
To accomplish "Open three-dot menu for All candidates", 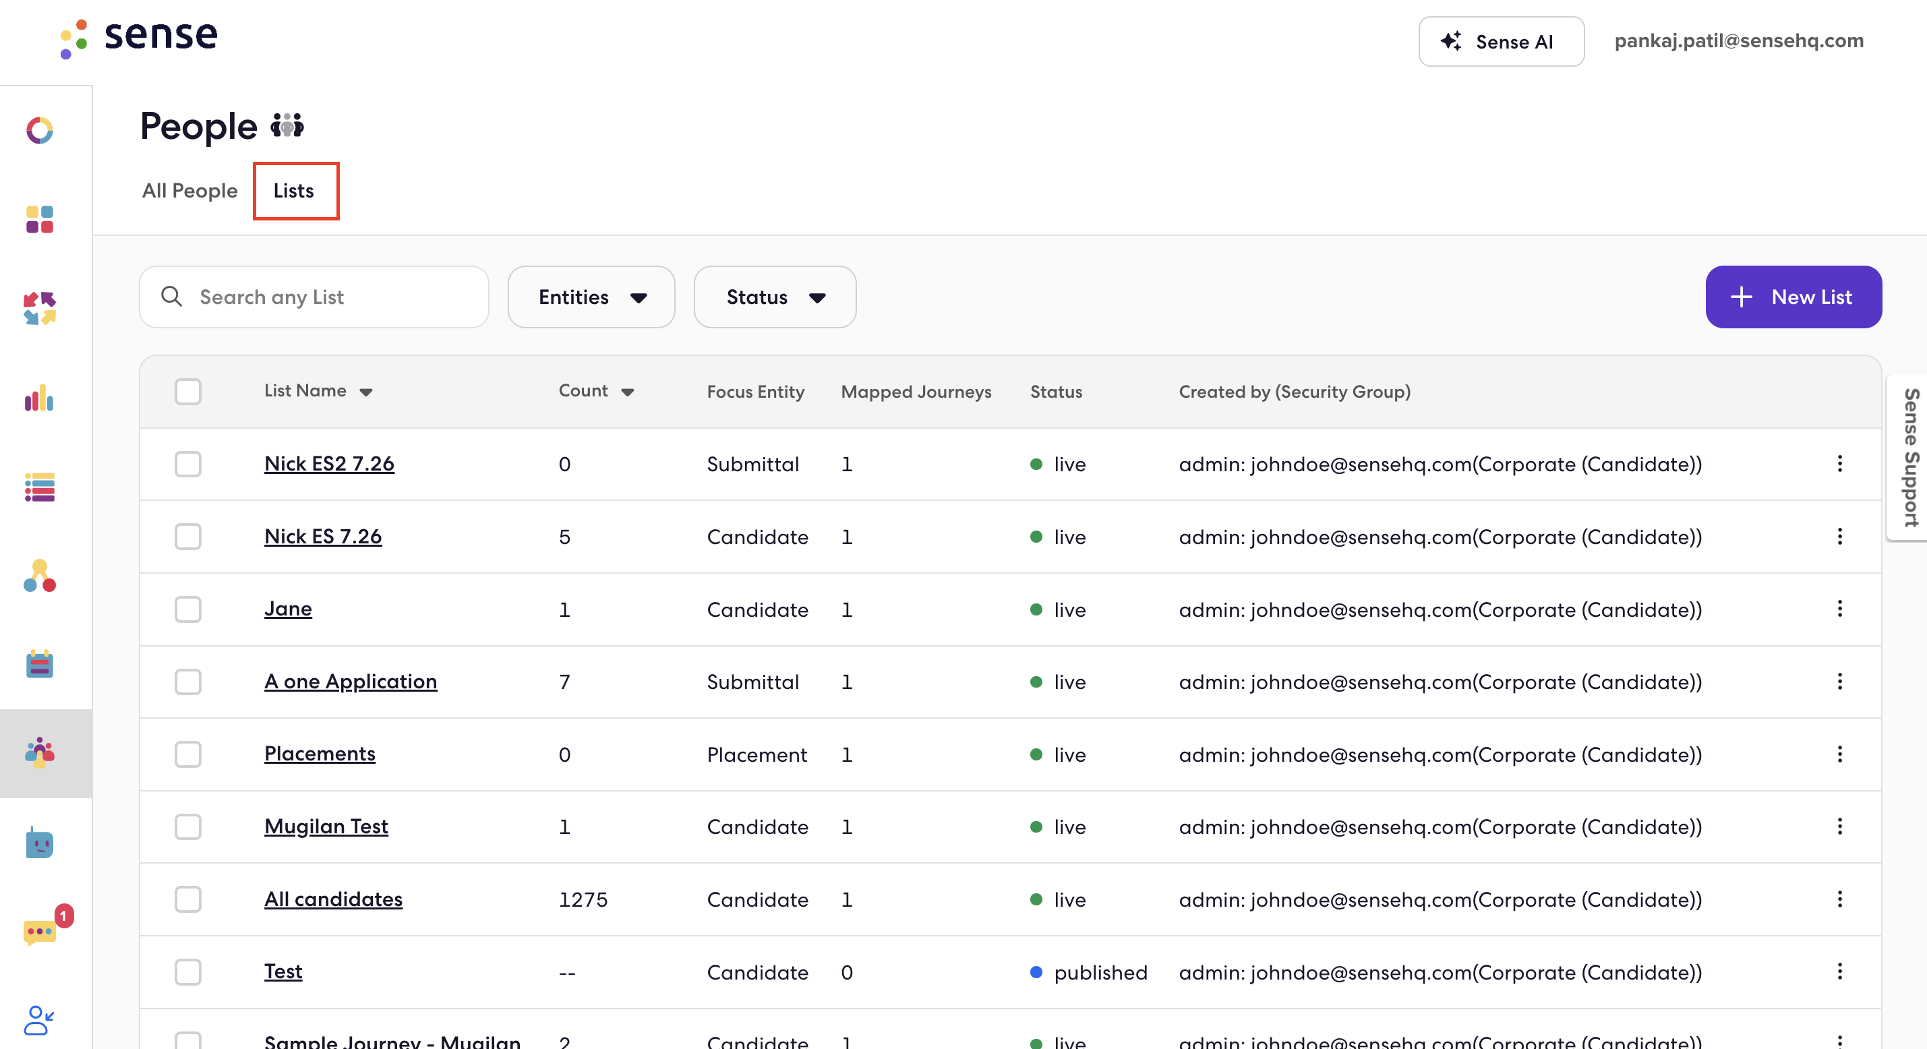I will (x=1839, y=899).
